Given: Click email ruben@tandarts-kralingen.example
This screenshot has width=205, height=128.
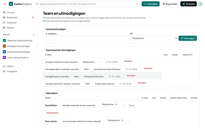Looking at the screenshot, I should [62, 69].
